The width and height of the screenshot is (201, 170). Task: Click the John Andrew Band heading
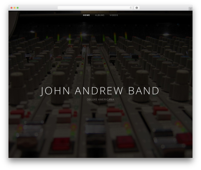coord(100,91)
